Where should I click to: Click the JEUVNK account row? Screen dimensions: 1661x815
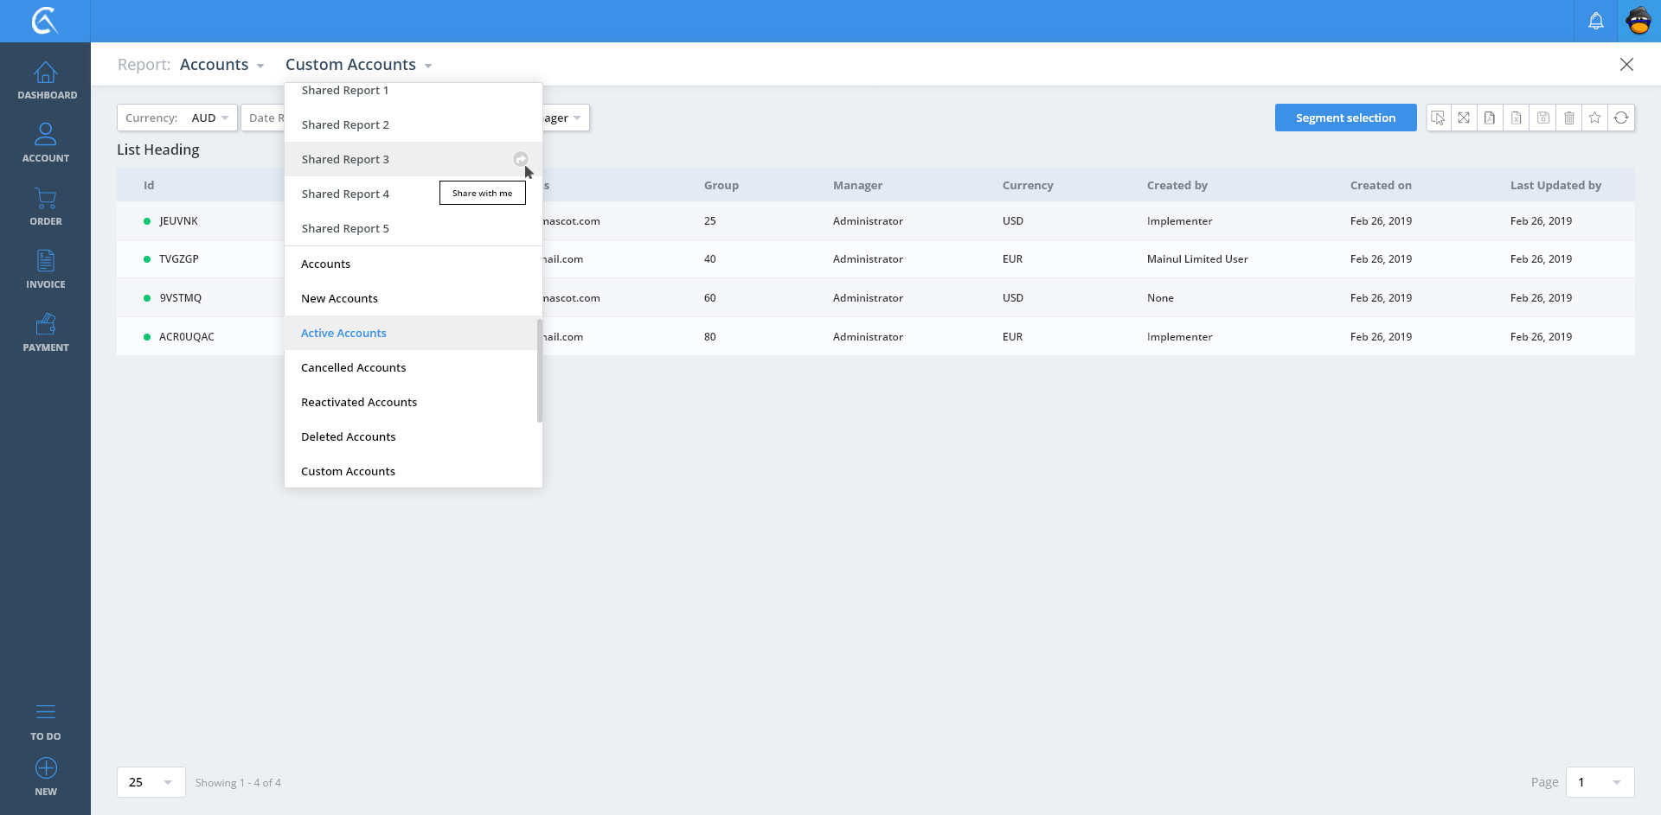point(178,221)
